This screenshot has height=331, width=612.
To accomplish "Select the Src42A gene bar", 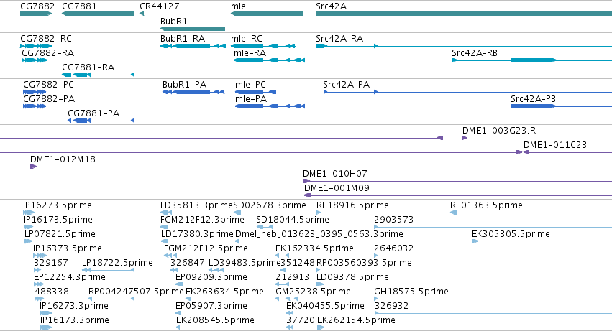I will 464,14.
